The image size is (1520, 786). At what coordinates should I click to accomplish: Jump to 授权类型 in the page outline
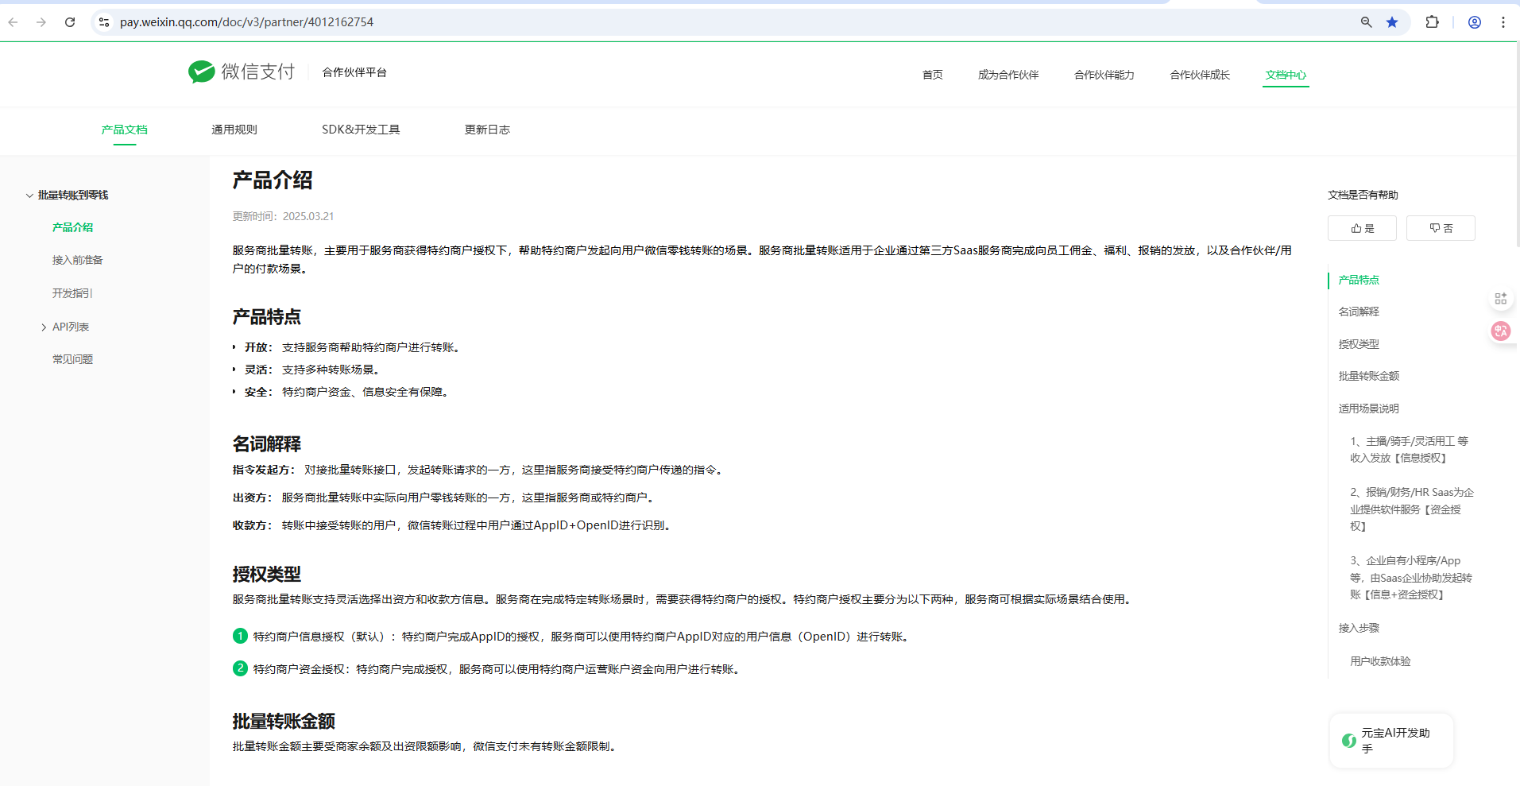(1359, 344)
